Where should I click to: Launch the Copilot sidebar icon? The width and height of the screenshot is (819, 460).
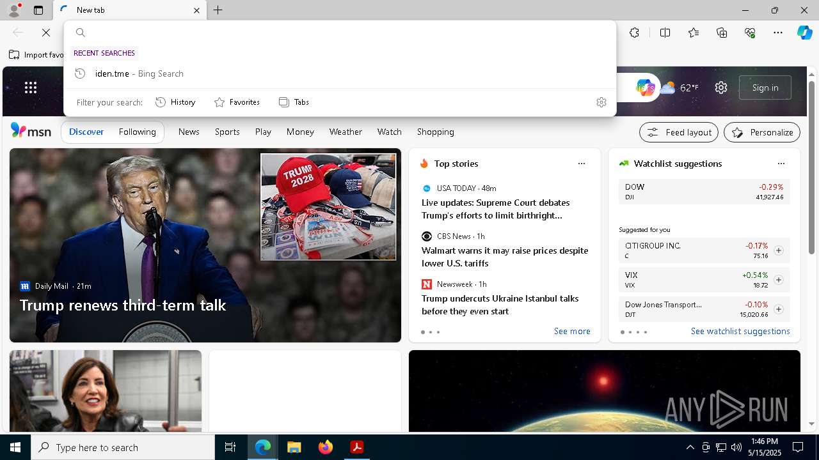[804, 33]
